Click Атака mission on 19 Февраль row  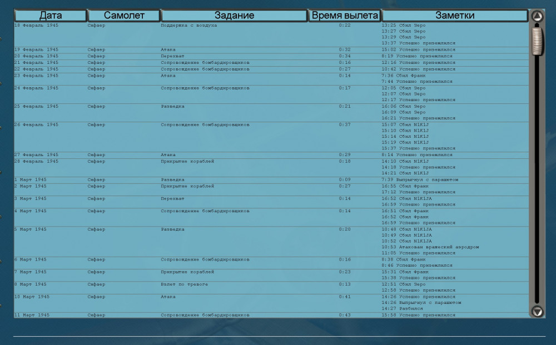[168, 50]
